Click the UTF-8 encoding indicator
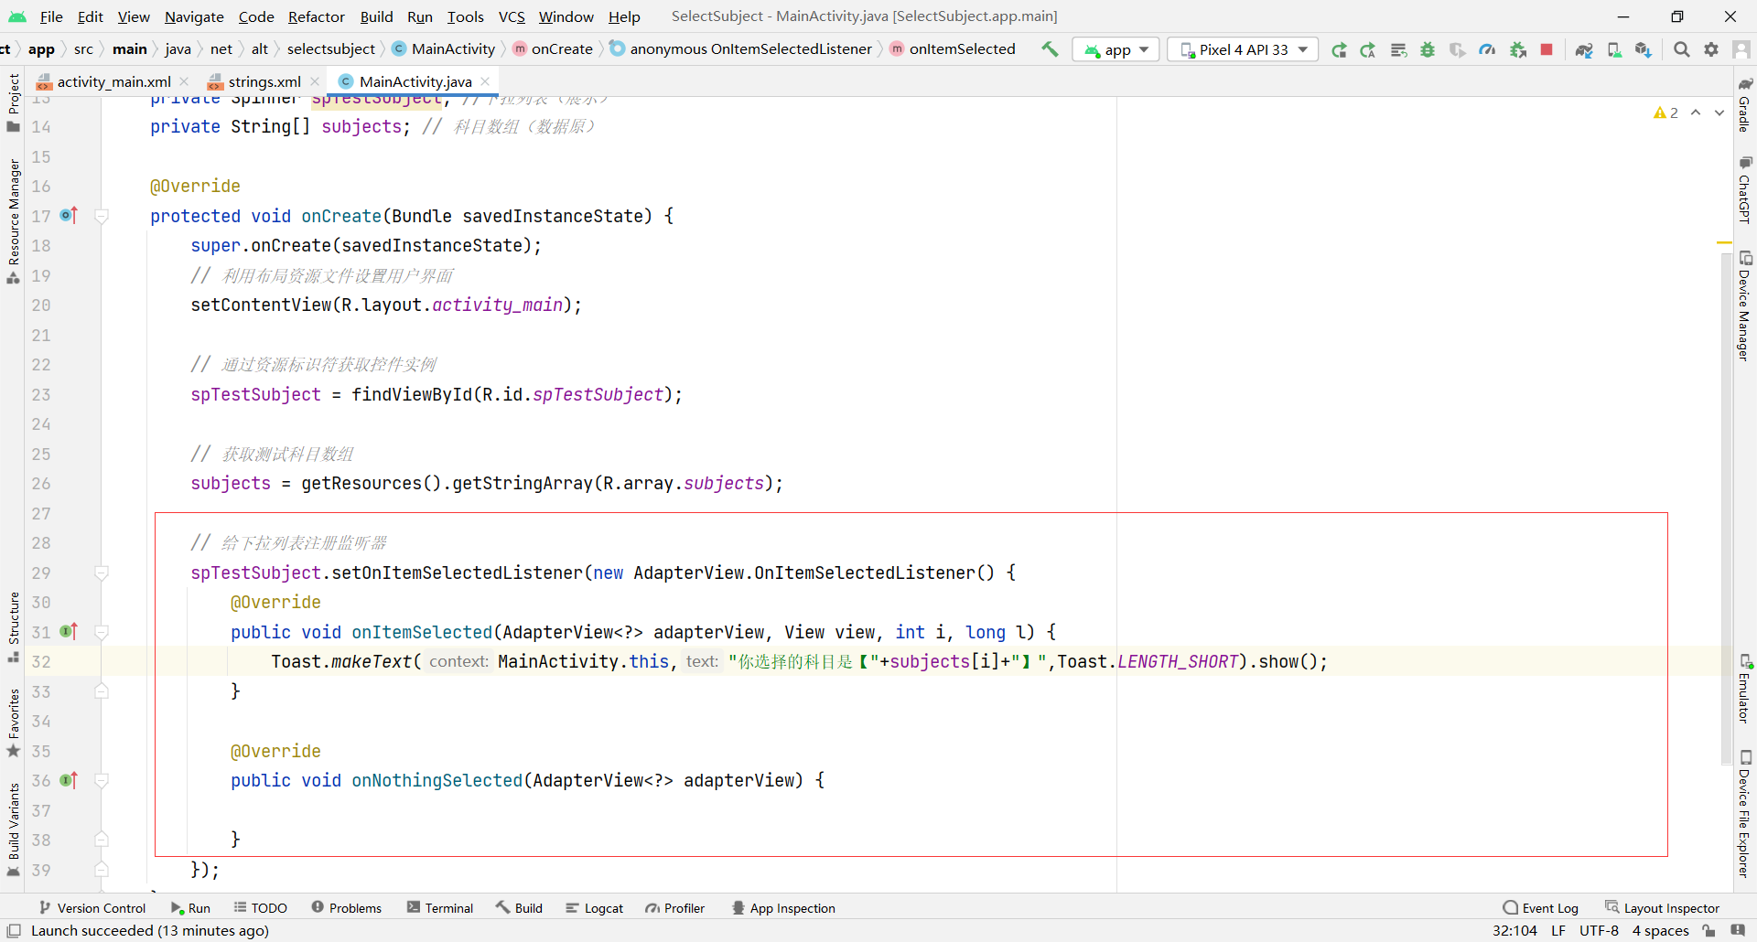1757x942 pixels. point(1599,930)
